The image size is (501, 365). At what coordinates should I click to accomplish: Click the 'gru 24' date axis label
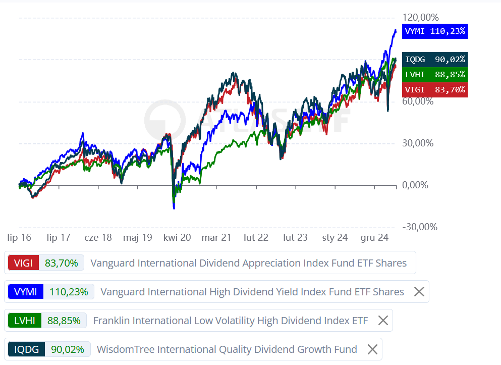point(374,237)
